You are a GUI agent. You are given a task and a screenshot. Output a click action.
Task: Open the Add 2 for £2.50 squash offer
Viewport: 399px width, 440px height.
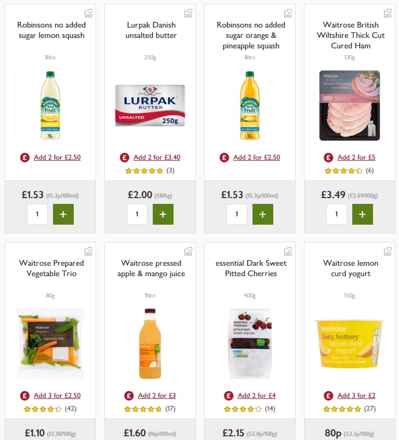click(57, 157)
